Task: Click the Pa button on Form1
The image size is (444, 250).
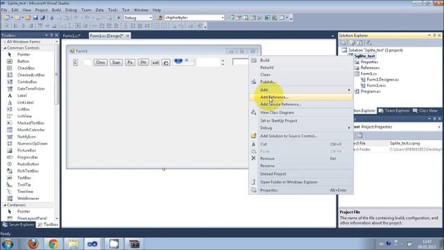Action: click(x=130, y=62)
